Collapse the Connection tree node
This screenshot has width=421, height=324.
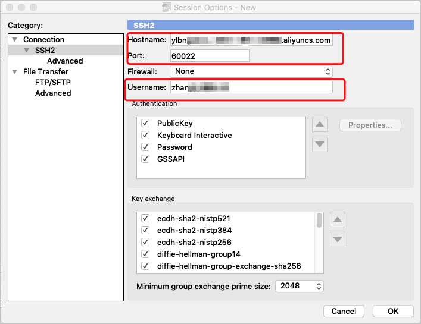tap(15, 40)
